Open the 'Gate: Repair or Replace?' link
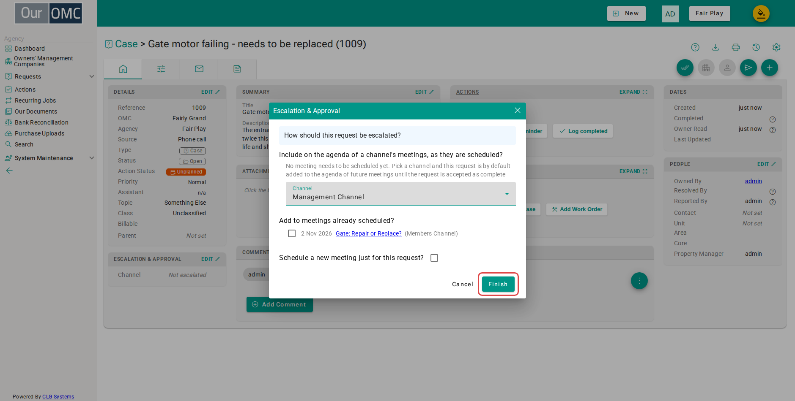Image resolution: width=795 pixels, height=401 pixels. 369,233
